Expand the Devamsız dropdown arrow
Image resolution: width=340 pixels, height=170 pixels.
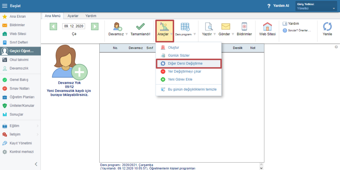pos(126,34)
